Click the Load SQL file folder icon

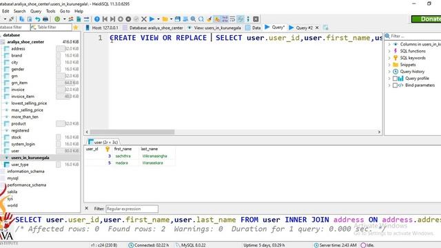(x=165, y=19)
